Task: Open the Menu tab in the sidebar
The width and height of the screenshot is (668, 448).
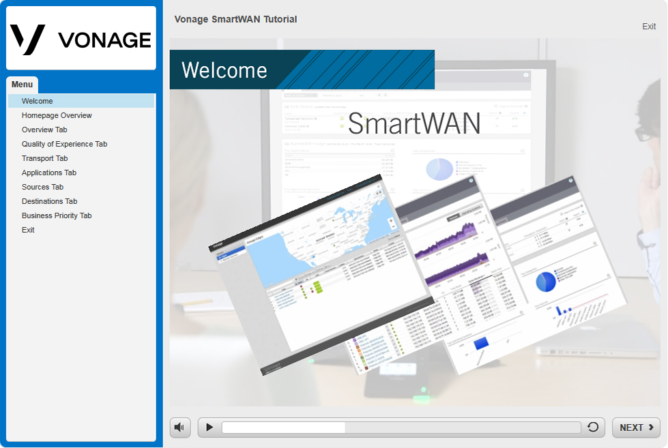Action: pos(22,85)
